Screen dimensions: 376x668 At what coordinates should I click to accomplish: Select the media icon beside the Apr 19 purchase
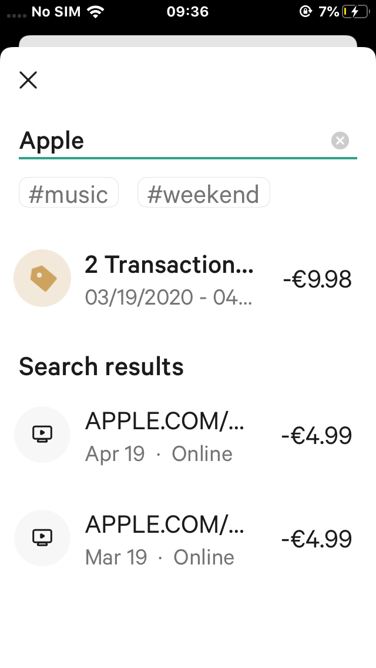(x=42, y=435)
